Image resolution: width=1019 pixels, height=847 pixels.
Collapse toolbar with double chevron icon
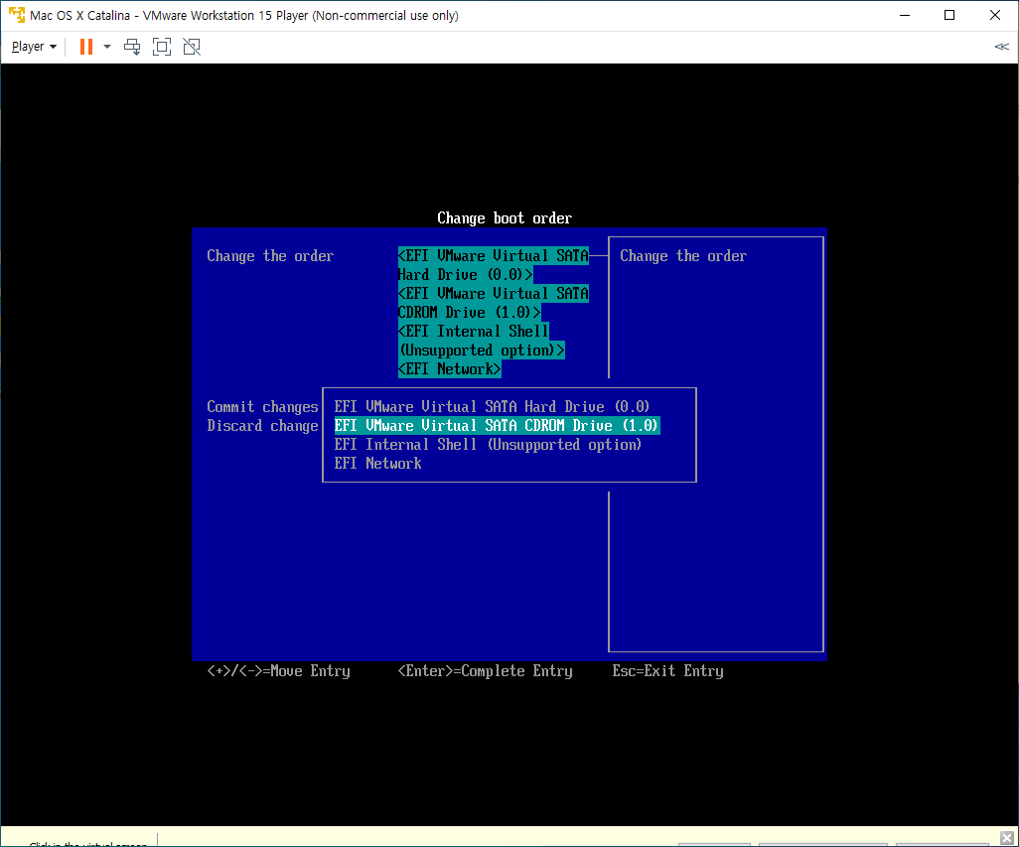pos(1001,46)
